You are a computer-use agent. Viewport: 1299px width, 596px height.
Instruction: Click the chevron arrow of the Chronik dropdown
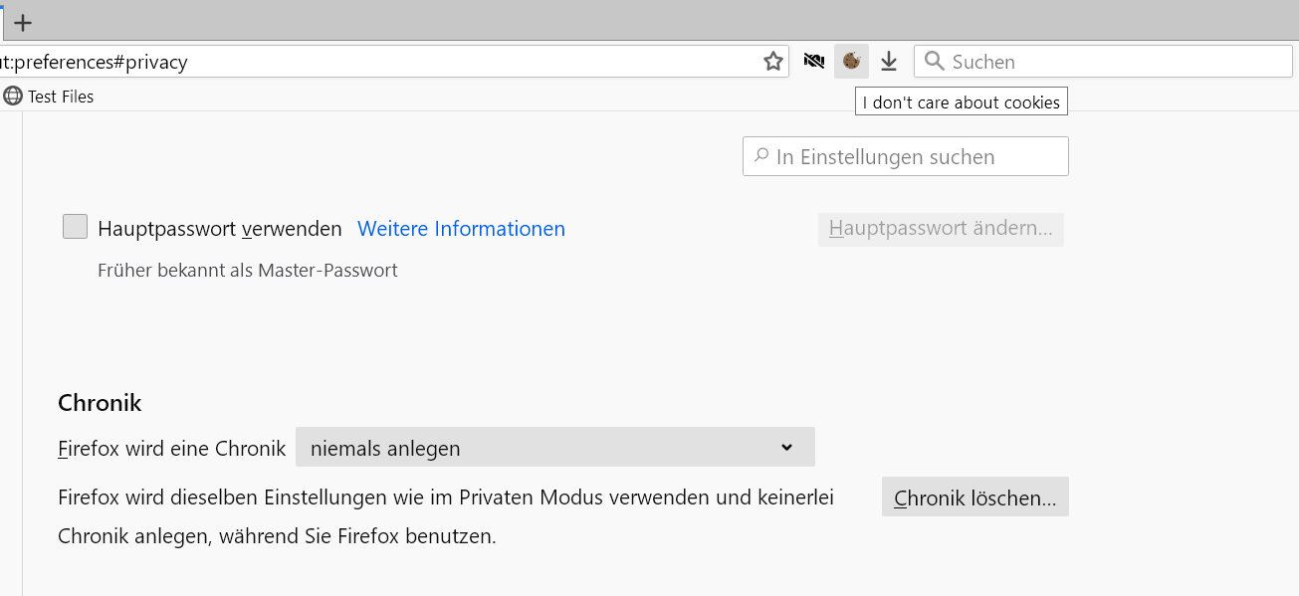(786, 448)
